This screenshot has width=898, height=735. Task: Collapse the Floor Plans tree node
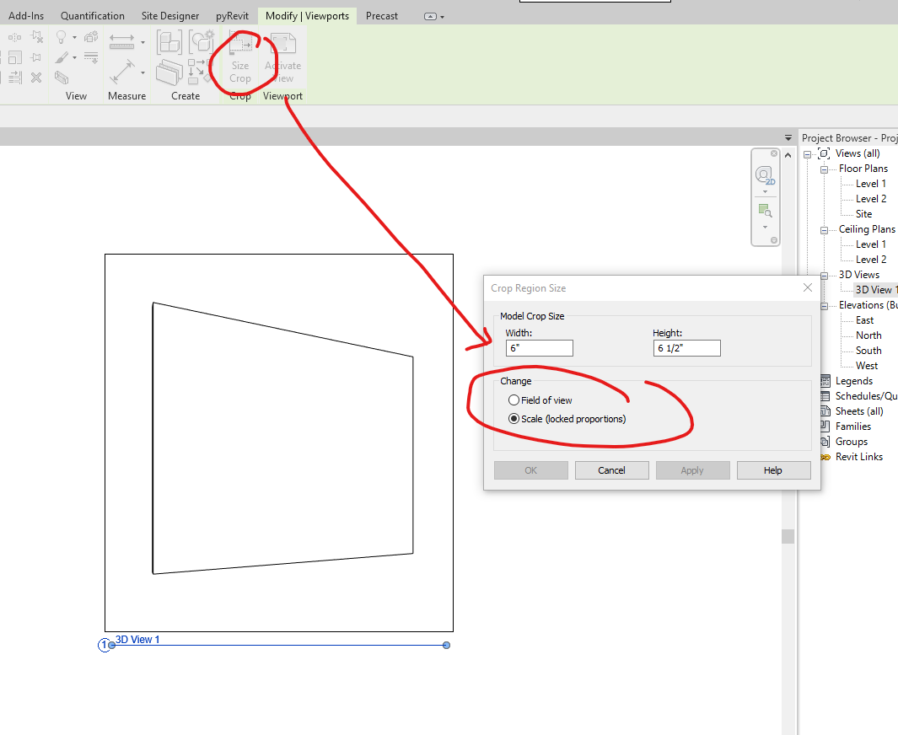(824, 169)
